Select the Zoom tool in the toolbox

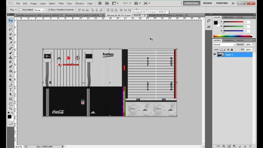11,109
